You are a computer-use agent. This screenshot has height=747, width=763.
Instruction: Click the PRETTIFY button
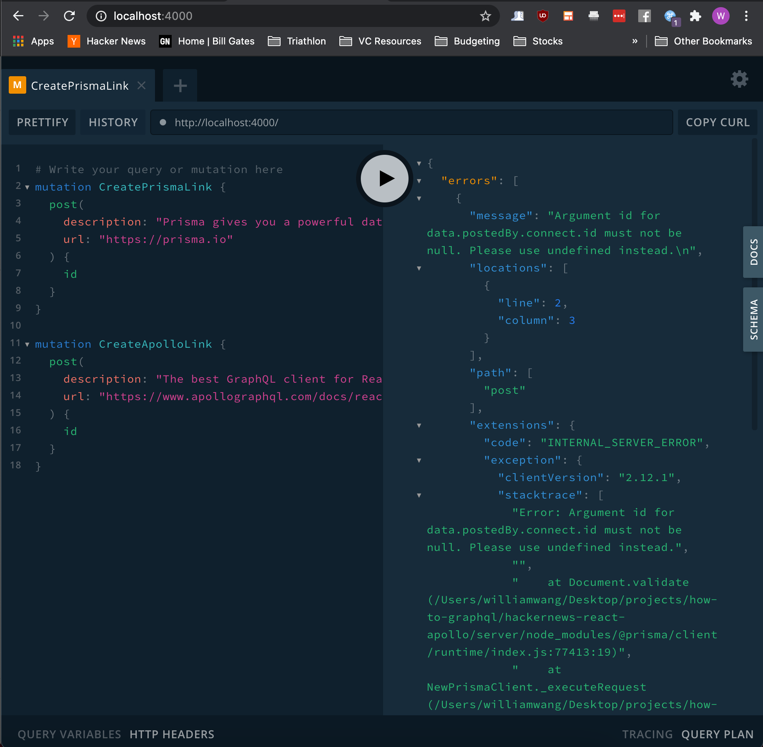tap(43, 122)
